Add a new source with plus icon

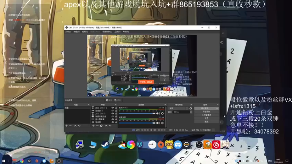coord(93,126)
